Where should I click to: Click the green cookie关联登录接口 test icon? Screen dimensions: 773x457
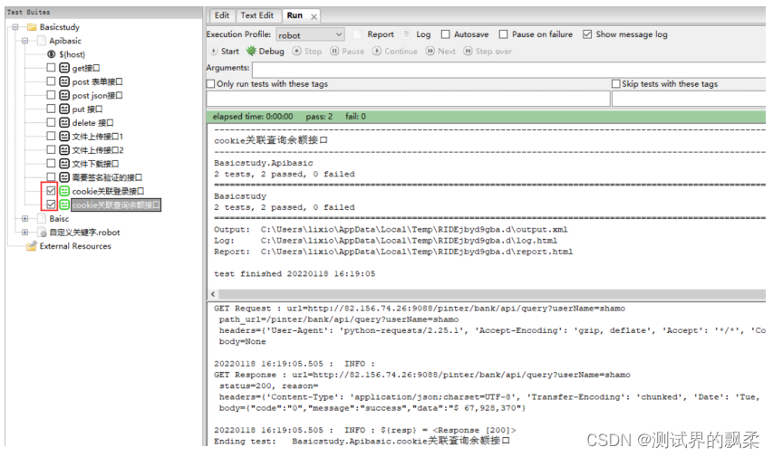(x=64, y=191)
